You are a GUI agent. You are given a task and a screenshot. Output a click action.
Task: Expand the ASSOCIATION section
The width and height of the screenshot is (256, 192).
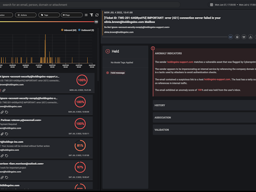(204, 118)
